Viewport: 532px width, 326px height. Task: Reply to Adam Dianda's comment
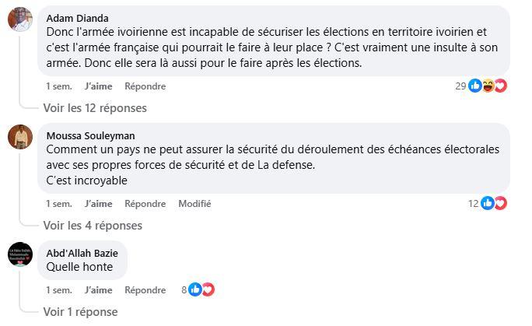[145, 86]
